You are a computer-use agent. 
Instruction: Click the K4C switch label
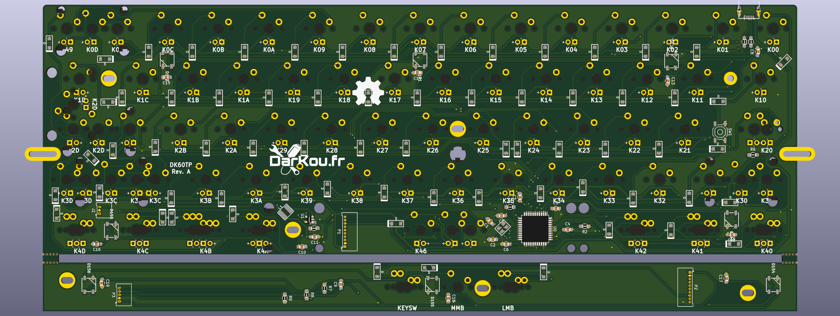pos(143,251)
